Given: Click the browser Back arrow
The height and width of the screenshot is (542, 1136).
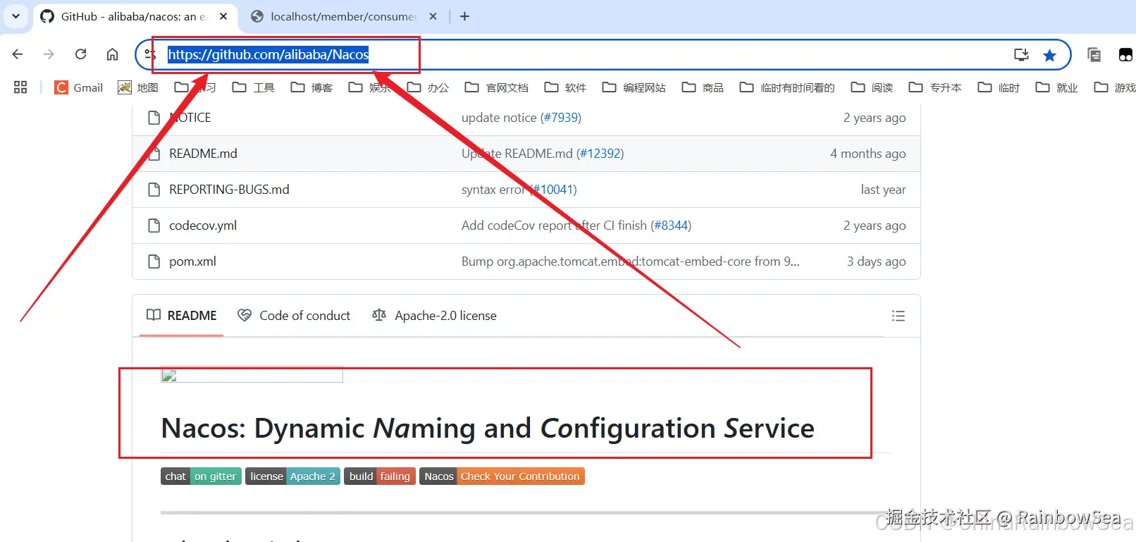Looking at the screenshot, I should click(x=18, y=54).
